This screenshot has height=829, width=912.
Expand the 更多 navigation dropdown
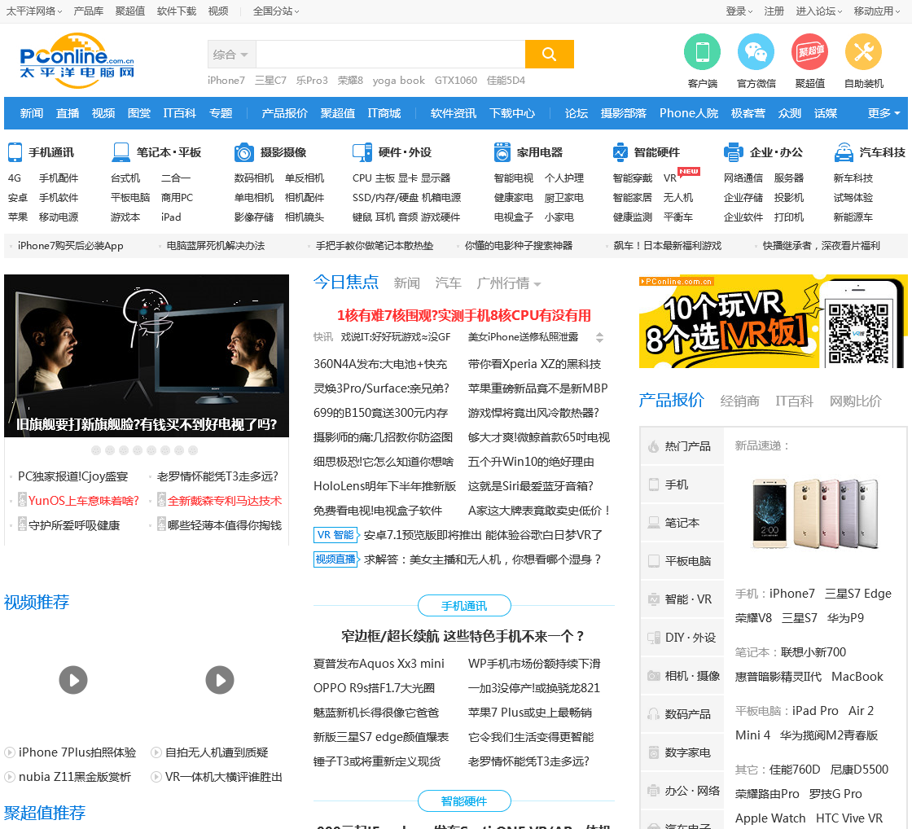click(883, 113)
